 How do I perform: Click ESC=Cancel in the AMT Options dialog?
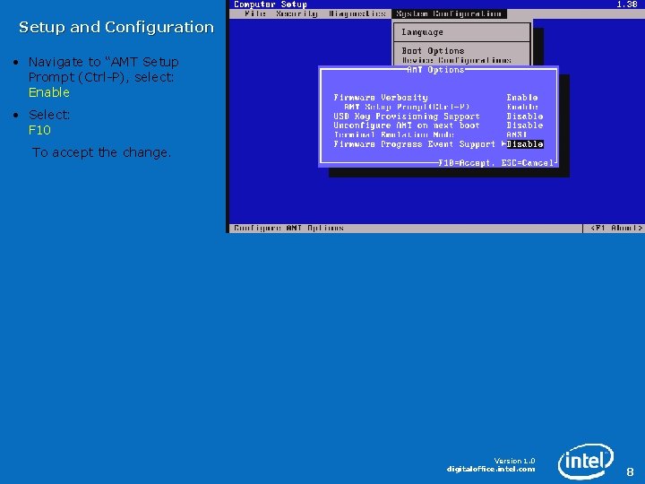pyautogui.click(x=528, y=163)
